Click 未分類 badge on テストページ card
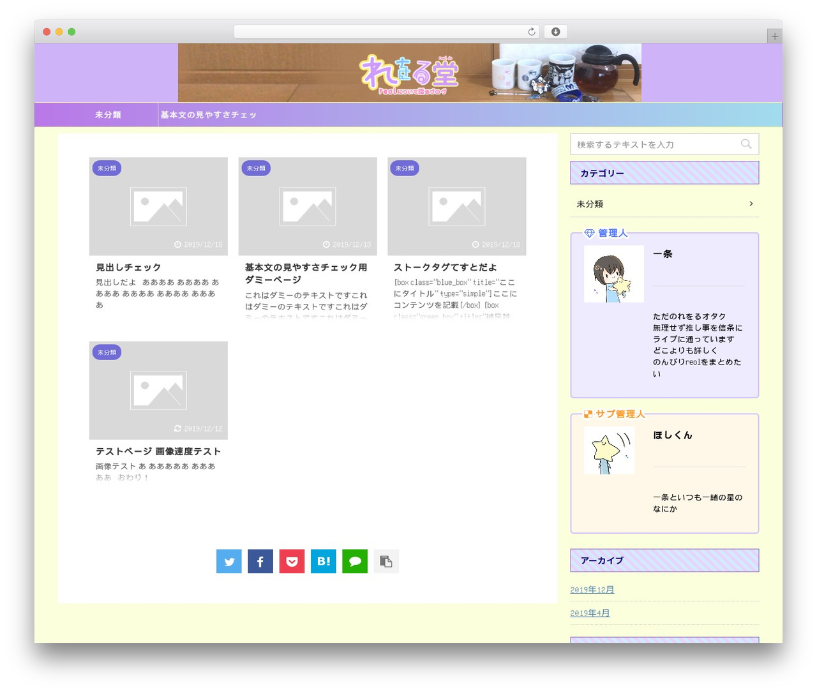The height and width of the screenshot is (692, 817). (x=107, y=352)
